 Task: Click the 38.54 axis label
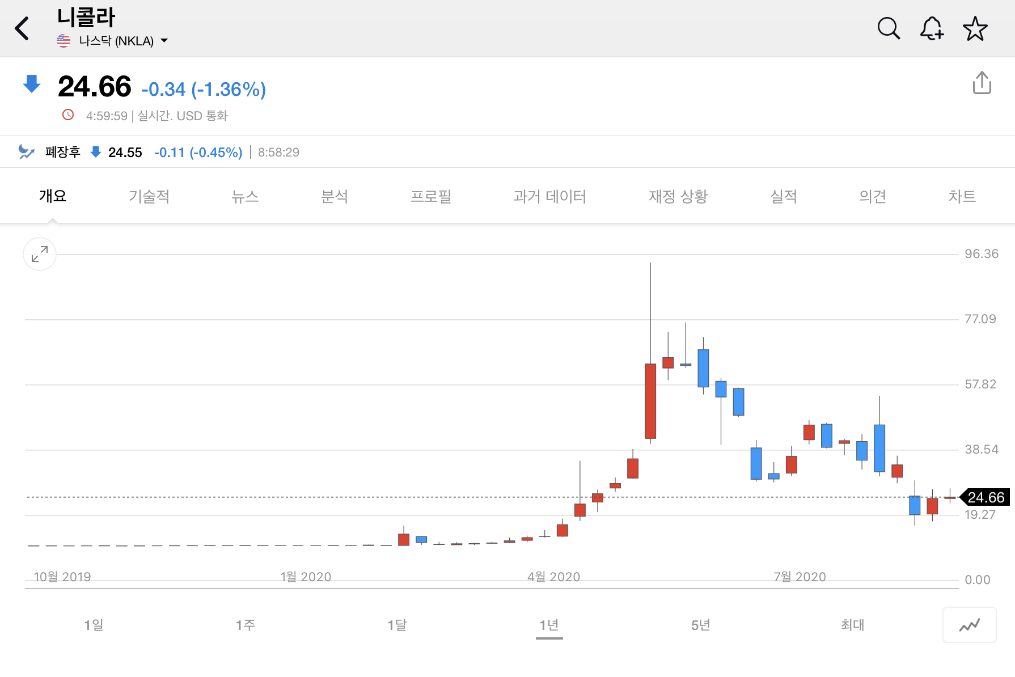(x=982, y=450)
